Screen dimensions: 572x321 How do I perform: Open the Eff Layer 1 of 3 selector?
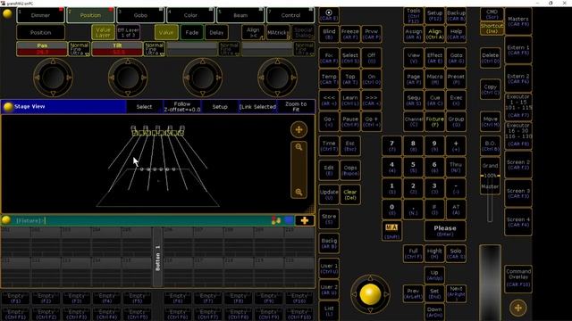pyautogui.click(x=128, y=32)
